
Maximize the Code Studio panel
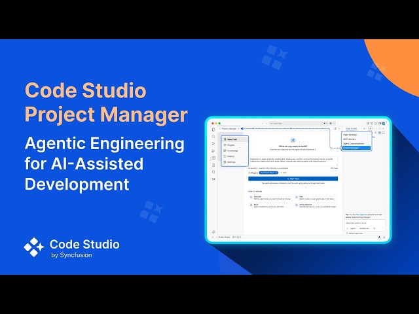(x=380, y=129)
